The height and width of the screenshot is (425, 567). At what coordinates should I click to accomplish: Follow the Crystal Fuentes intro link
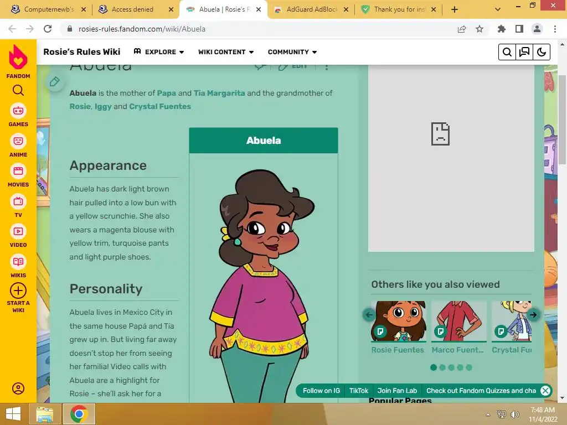click(x=160, y=107)
